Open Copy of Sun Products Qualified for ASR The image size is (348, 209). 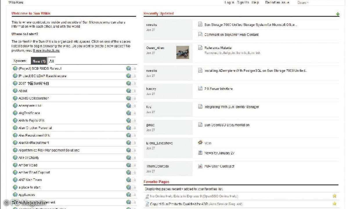pos(196,204)
